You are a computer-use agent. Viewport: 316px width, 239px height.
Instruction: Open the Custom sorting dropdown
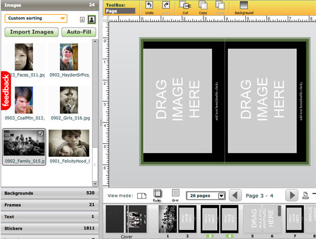tap(36, 19)
